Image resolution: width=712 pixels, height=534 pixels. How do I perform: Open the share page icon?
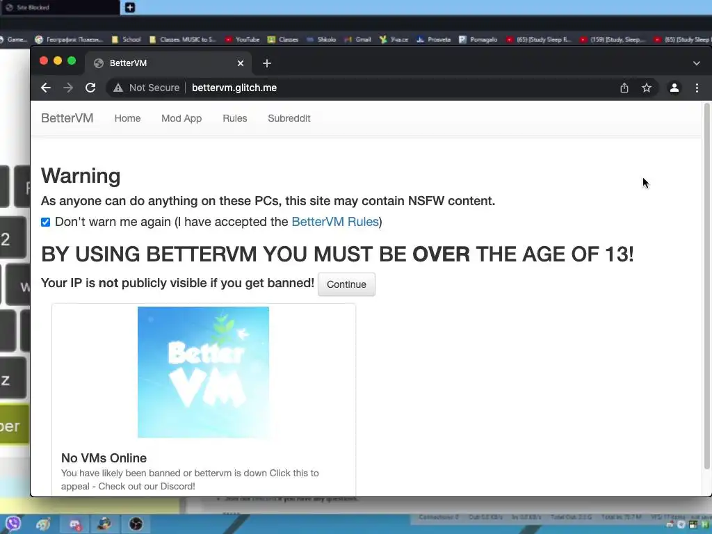pos(624,88)
